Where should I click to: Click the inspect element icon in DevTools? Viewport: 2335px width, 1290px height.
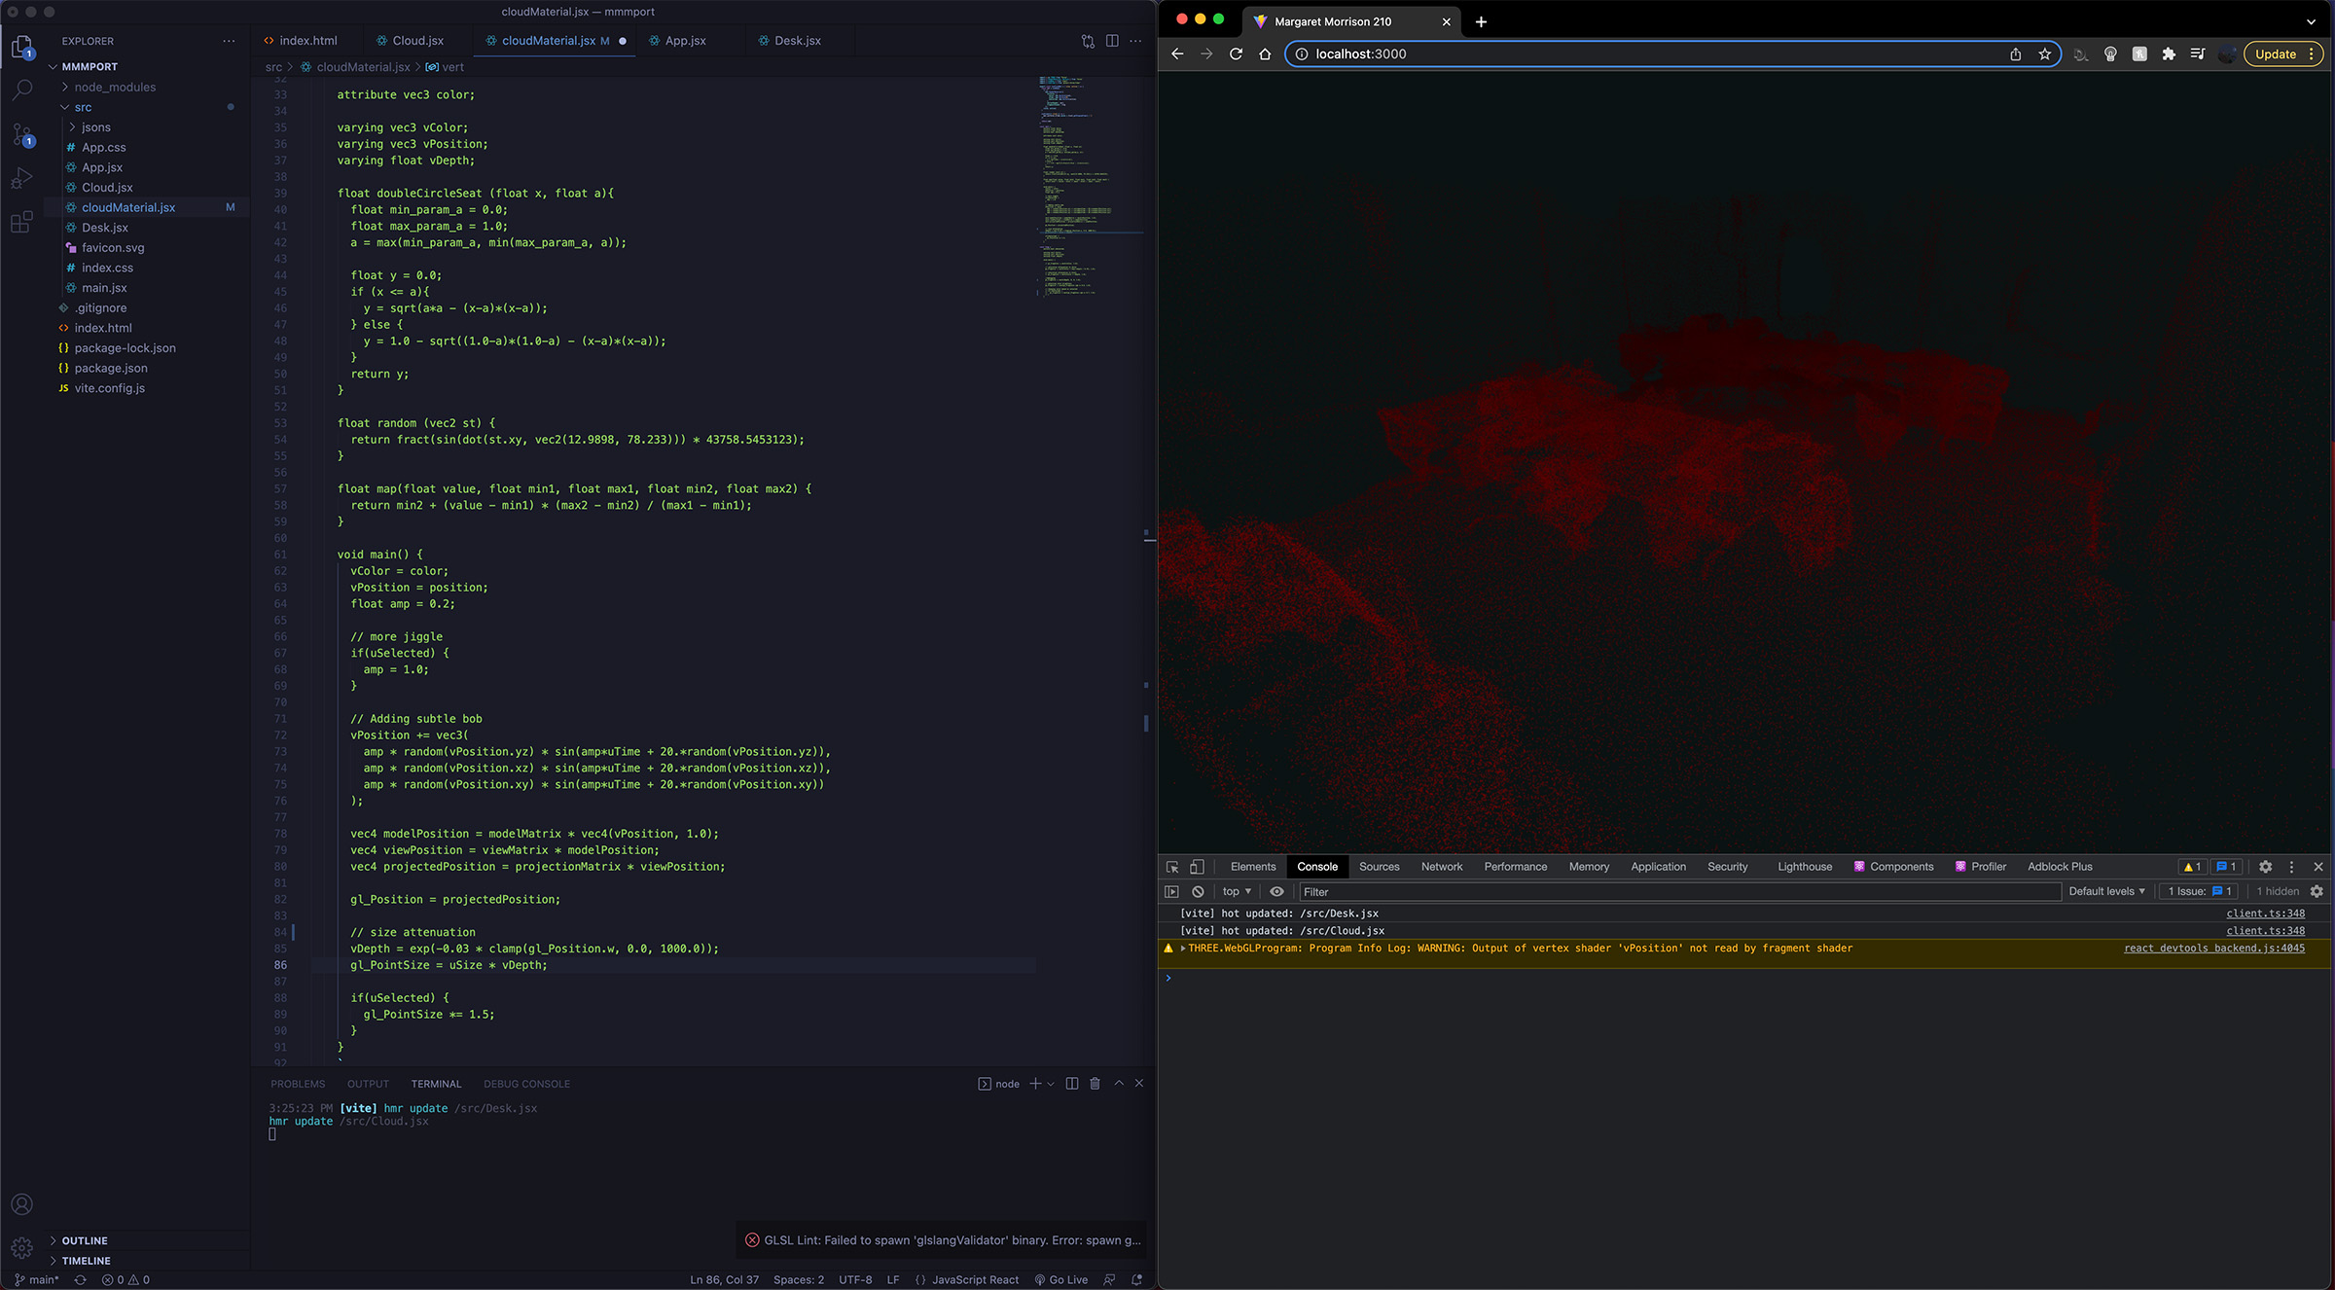tap(1172, 866)
